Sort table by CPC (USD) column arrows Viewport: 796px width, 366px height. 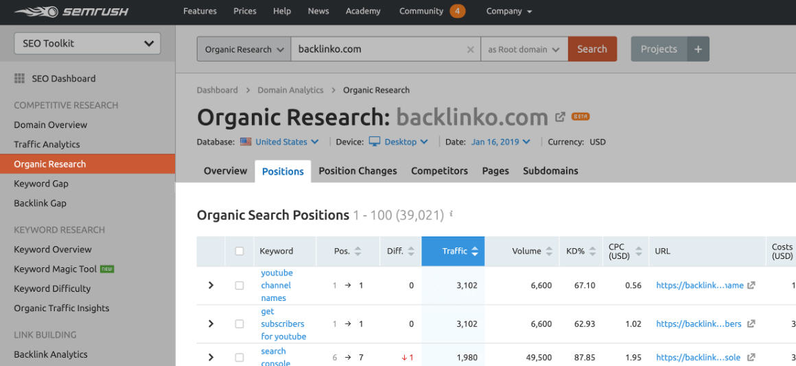pyautogui.click(x=639, y=251)
